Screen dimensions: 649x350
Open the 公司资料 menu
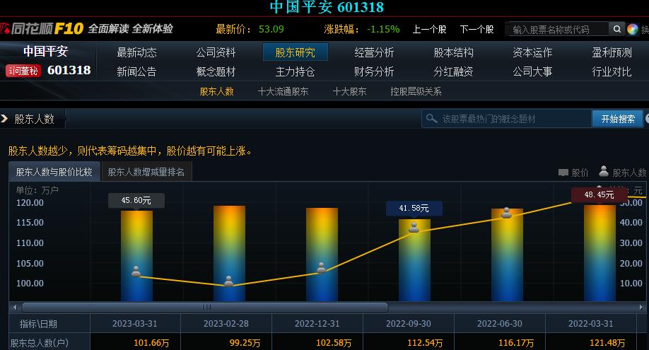pyautogui.click(x=216, y=52)
